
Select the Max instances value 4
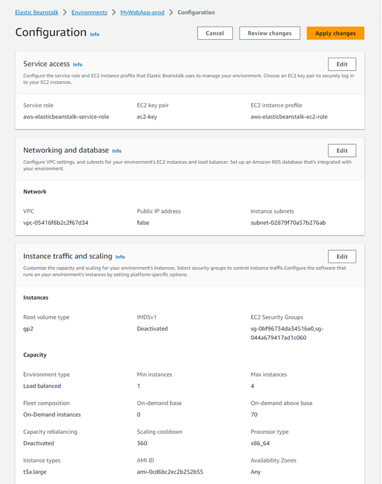(x=253, y=386)
